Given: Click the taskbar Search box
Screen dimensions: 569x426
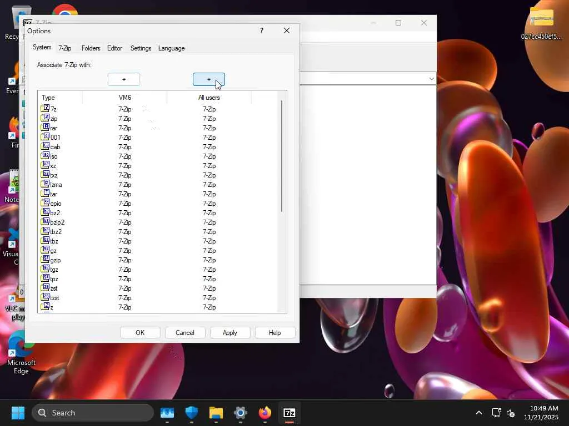Looking at the screenshot, I should click(93, 413).
